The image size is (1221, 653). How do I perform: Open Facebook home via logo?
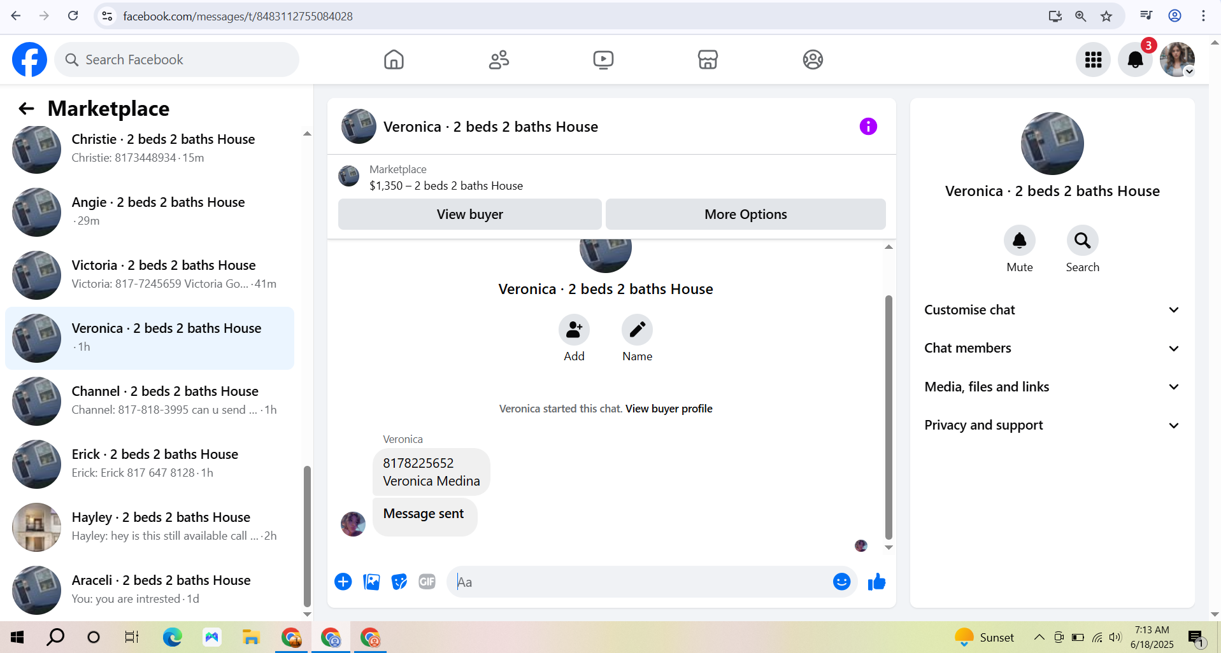(x=29, y=60)
